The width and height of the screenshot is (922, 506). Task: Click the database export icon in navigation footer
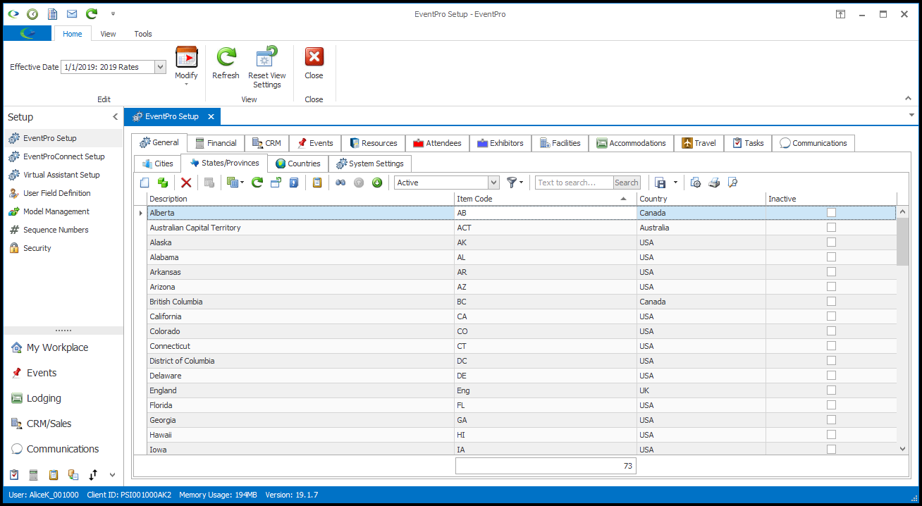73,475
